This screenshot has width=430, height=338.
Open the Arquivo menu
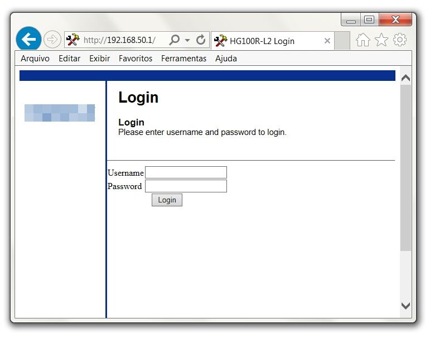pos(35,59)
